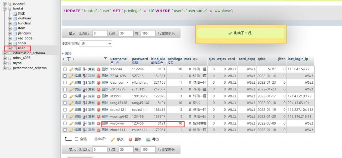Click the + 选项 options link
342x158 pixels.
pyautogui.click(x=66, y=53)
